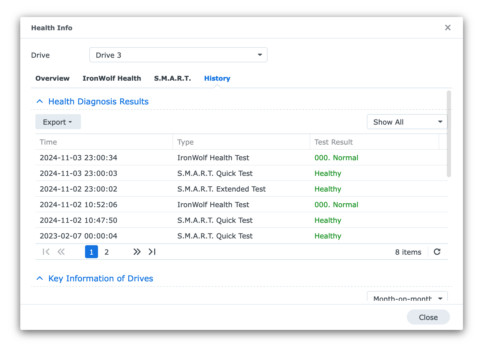
Task: Select the 2024-11-02 10:47:50 timestamp cell
Action: pos(79,220)
